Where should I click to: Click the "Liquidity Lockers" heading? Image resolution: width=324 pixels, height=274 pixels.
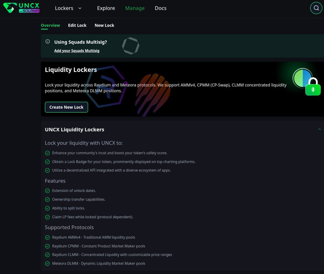pos(71,70)
